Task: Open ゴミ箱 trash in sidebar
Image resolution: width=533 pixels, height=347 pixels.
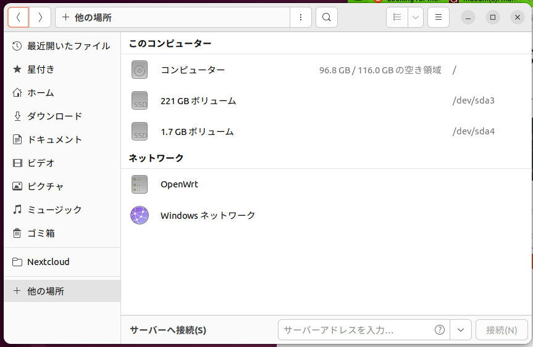Action: [x=41, y=233]
